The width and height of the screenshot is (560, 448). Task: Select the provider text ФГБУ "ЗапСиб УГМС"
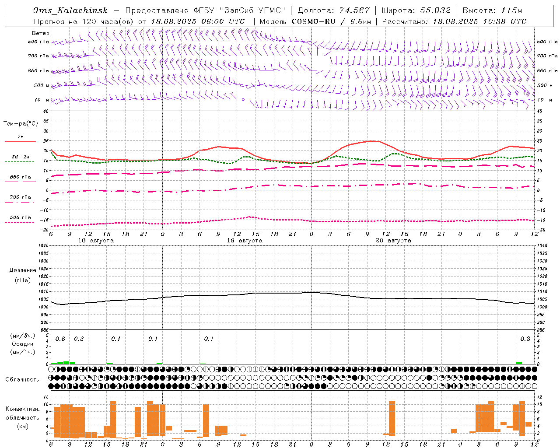click(239, 10)
